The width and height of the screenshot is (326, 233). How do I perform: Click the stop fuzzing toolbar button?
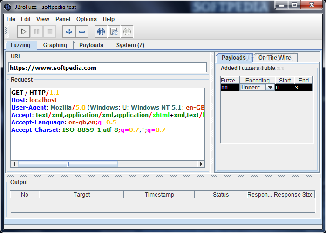point(50,32)
